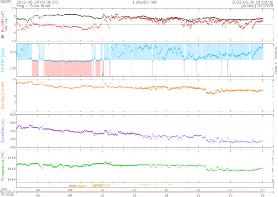
Task: Click the 'Away +' sector label
Action: (276, 68)
